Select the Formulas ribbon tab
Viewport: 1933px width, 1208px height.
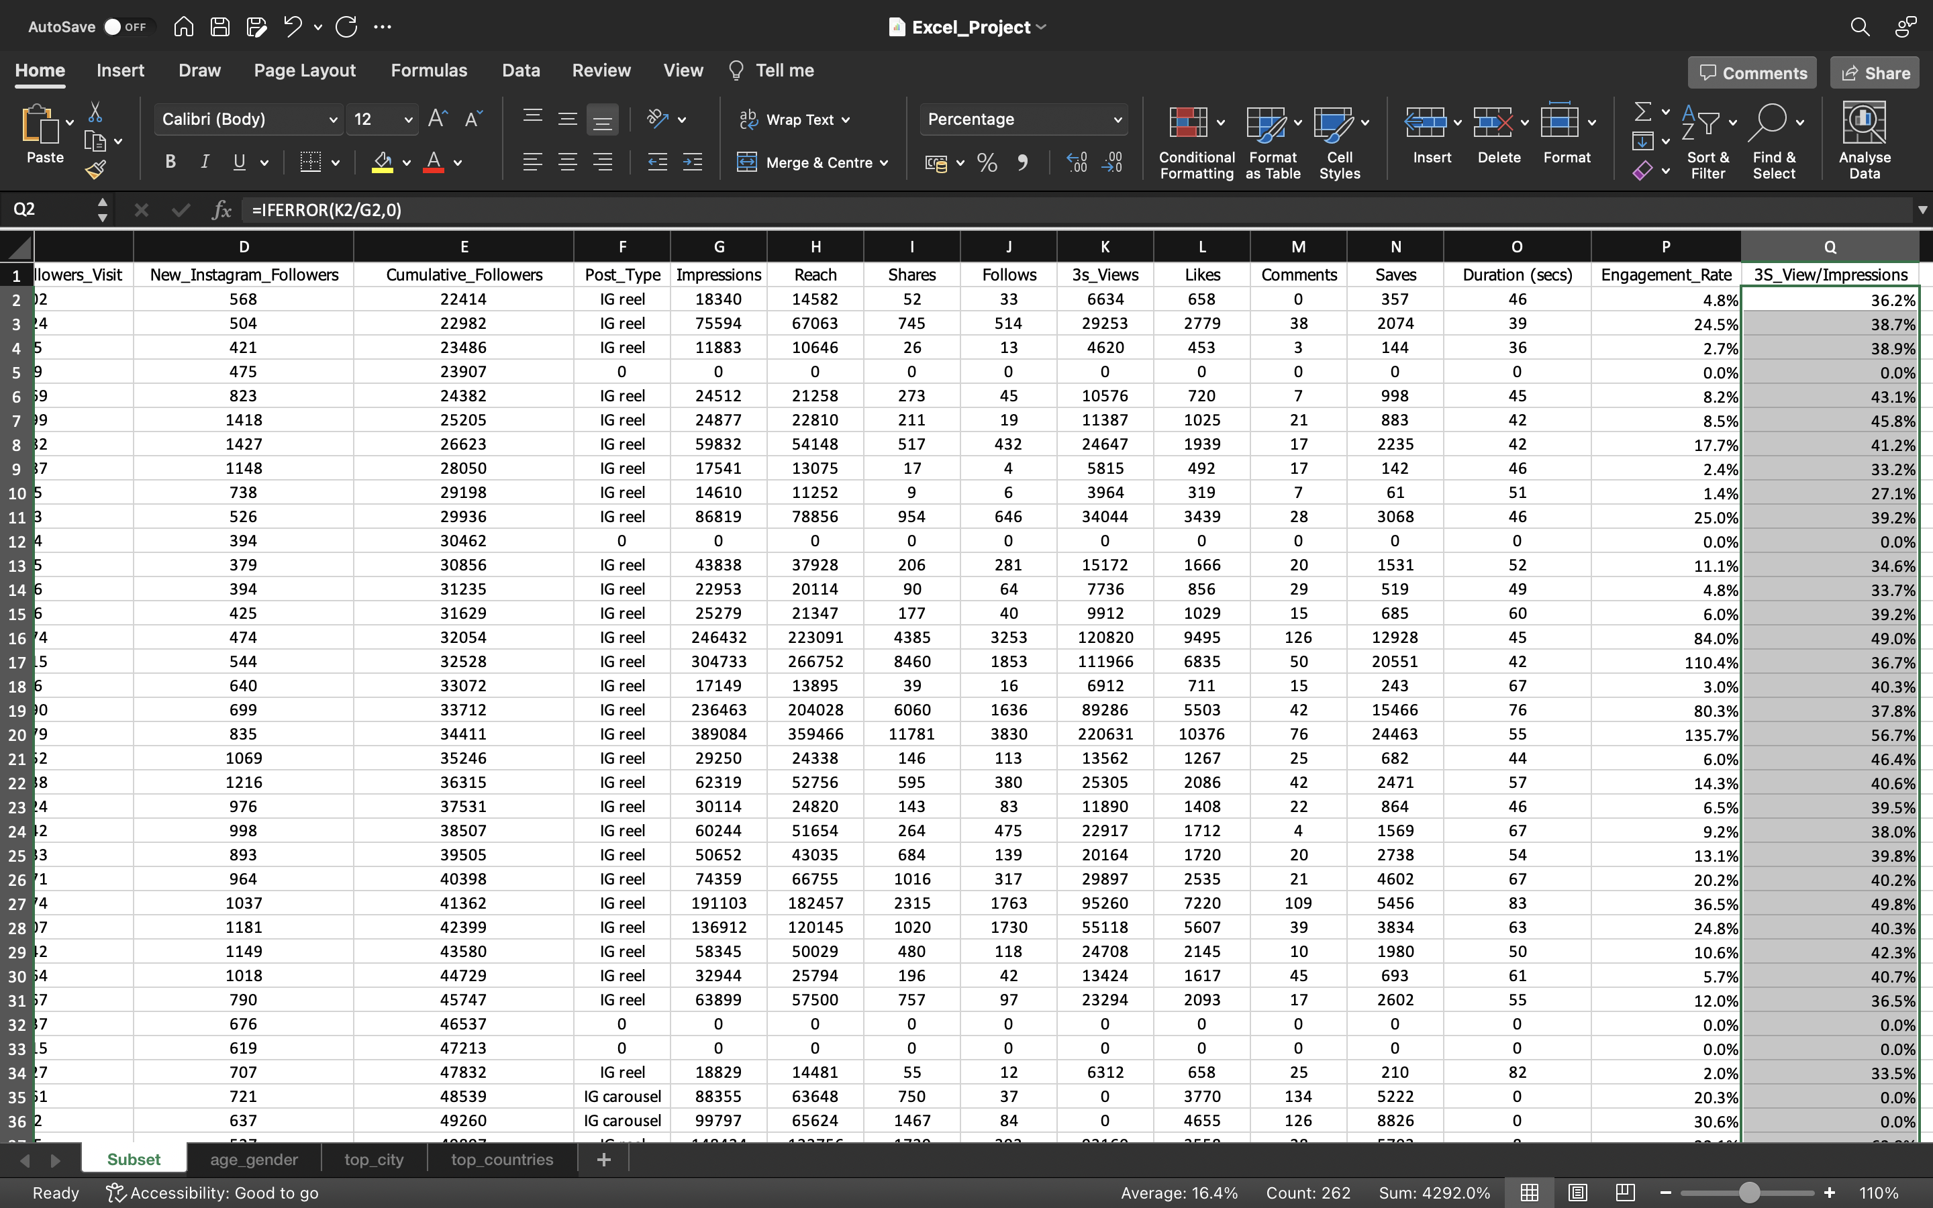[x=428, y=70]
